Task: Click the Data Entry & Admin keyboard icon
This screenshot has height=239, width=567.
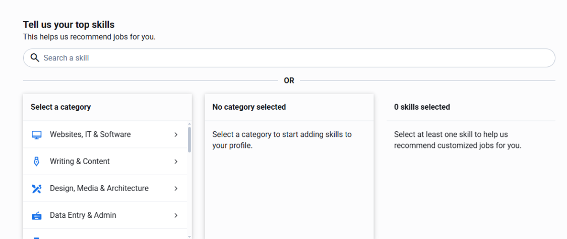Action: (x=36, y=215)
